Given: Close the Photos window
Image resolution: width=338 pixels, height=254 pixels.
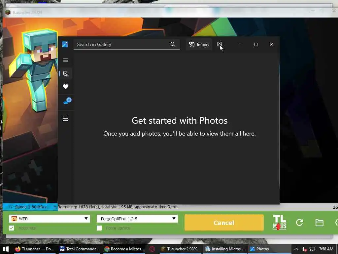Looking at the screenshot, I should [272, 44].
